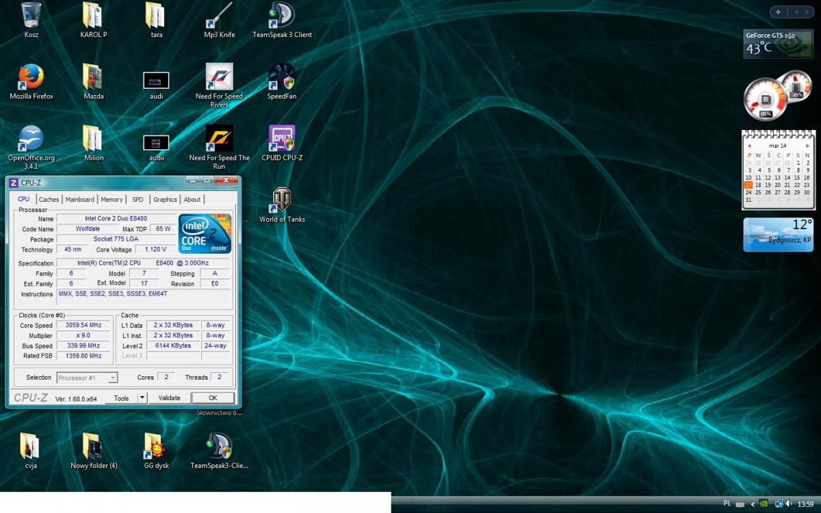
Task: Select the CPU tab in CPU-Z
Action: tap(24, 198)
